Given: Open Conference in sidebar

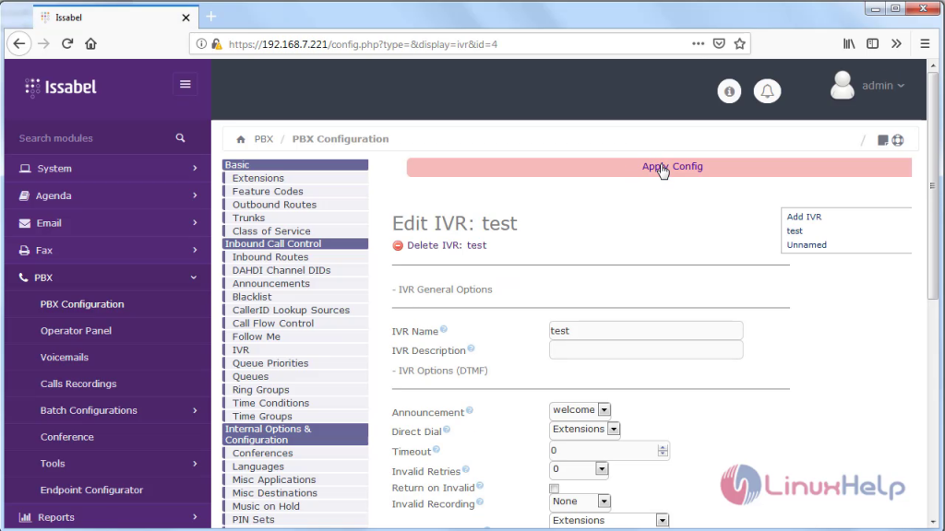Looking at the screenshot, I should [66, 436].
